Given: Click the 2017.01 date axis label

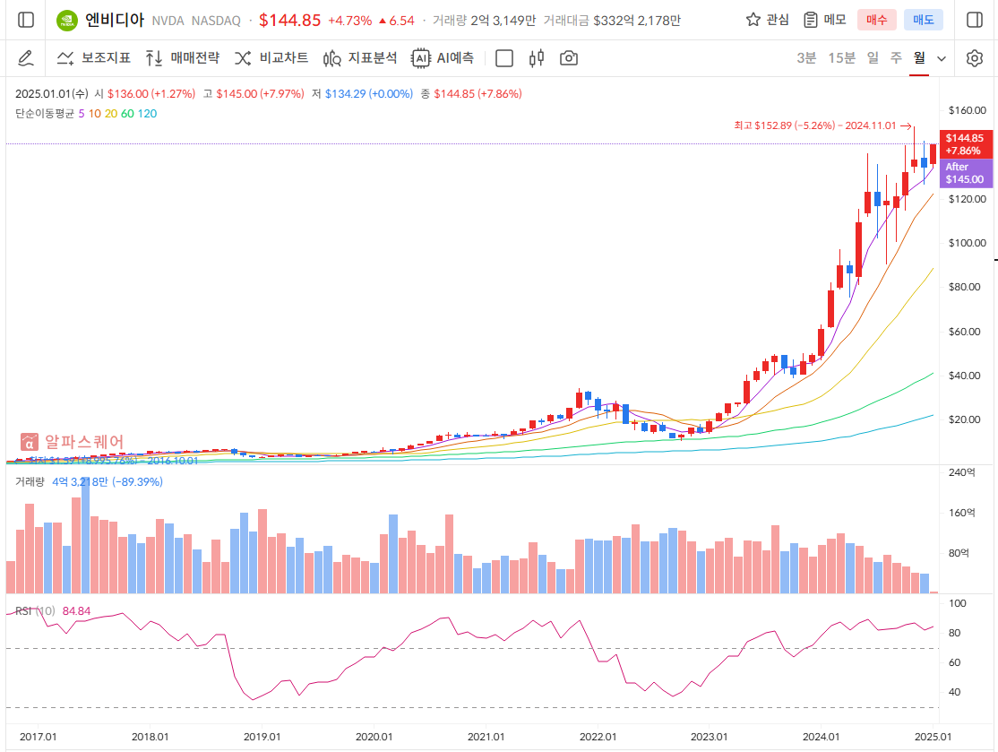Looking at the screenshot, I should coord(39,737).
